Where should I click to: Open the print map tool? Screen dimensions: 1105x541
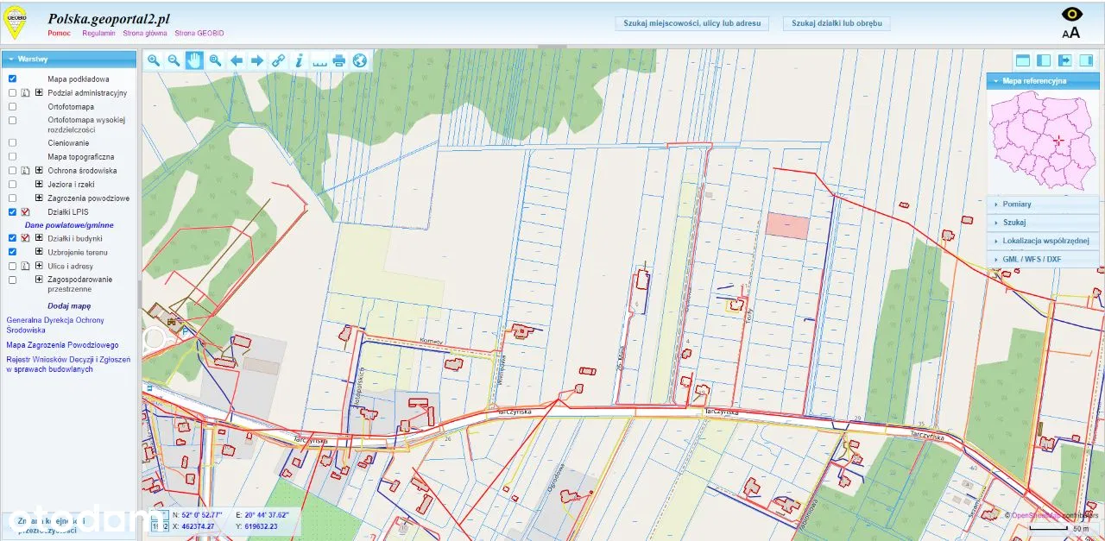pyautogui.click(x=339, y=60)
